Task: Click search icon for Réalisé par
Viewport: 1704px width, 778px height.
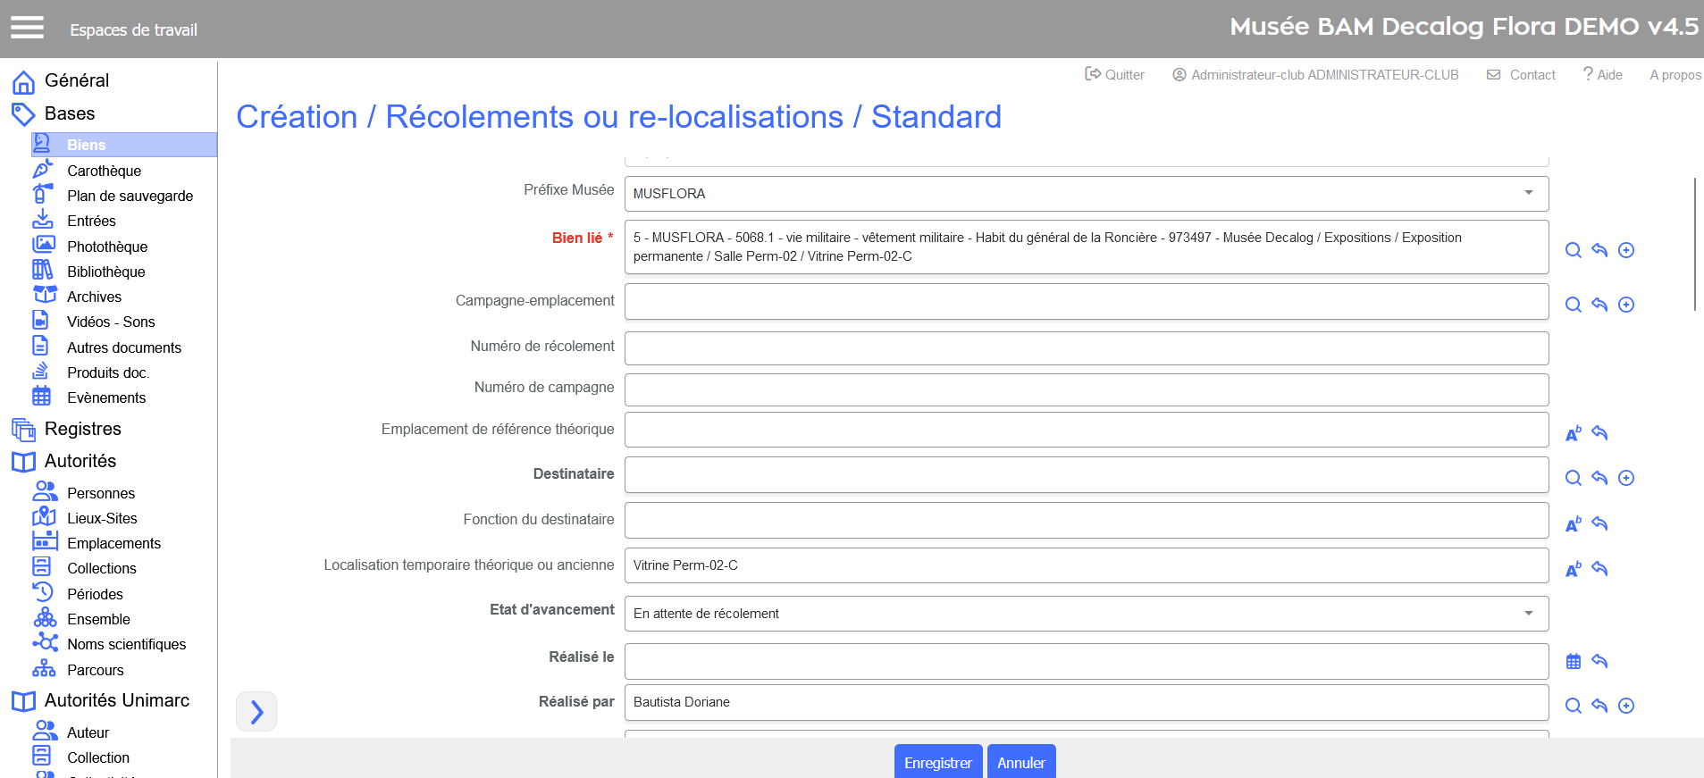Action: click(1573, 706)
